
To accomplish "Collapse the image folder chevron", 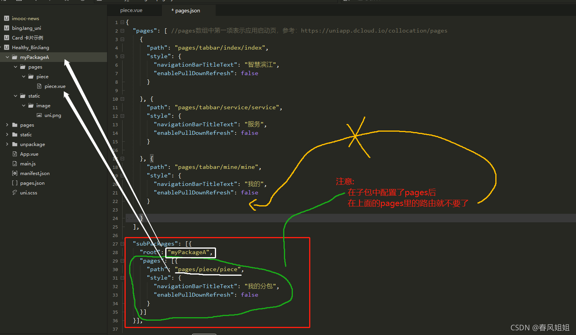I will pyautogui.click(x=24, y=106).
